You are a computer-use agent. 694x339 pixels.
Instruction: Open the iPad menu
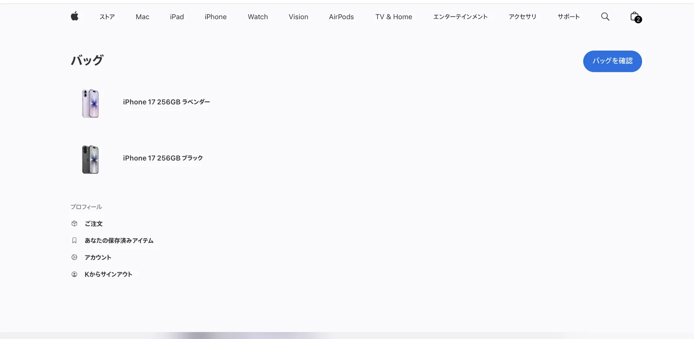[x=177, y=17]
